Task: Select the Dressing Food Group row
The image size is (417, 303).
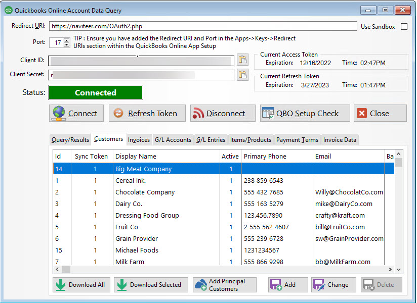Action: pyautogui.click(x=223, y=216)
